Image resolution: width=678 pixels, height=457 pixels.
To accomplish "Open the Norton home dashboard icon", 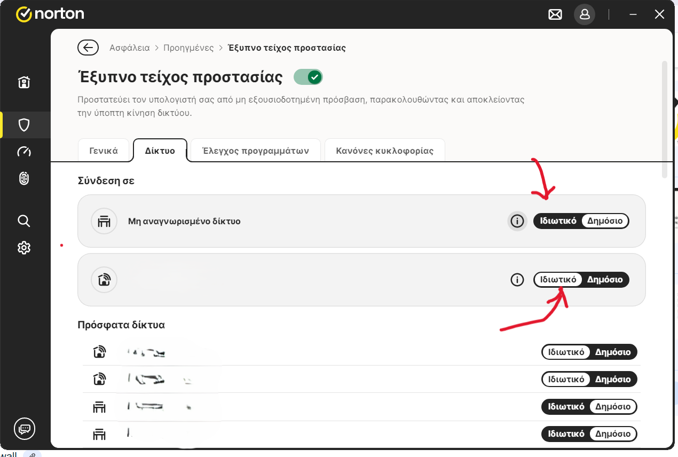I will point(24,82).
